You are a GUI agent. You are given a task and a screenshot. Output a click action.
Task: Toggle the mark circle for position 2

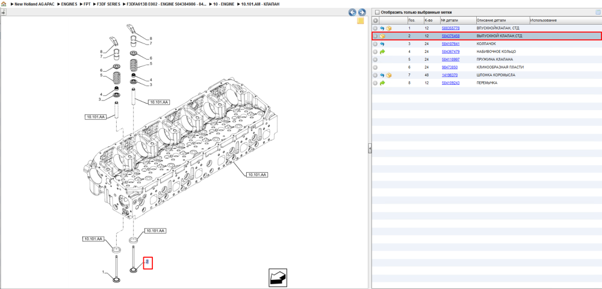(x=376, y=36)
